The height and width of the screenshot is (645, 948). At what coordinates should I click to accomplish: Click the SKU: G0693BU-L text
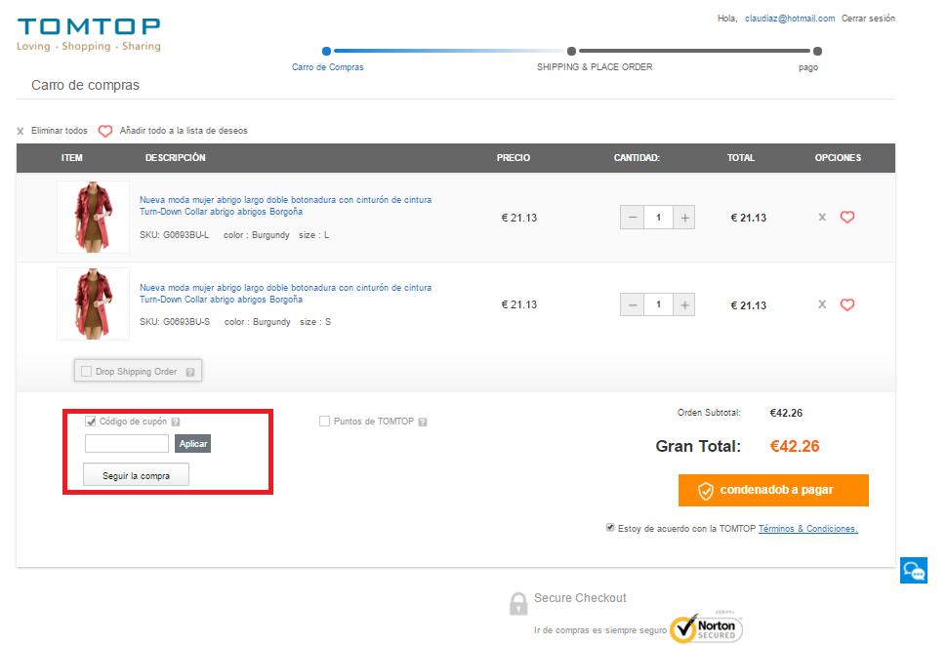[174, 235]
